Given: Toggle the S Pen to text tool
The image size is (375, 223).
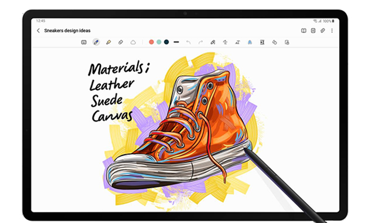Looking at the screenshot, I should pyautogui.click(x=213, y=42).
